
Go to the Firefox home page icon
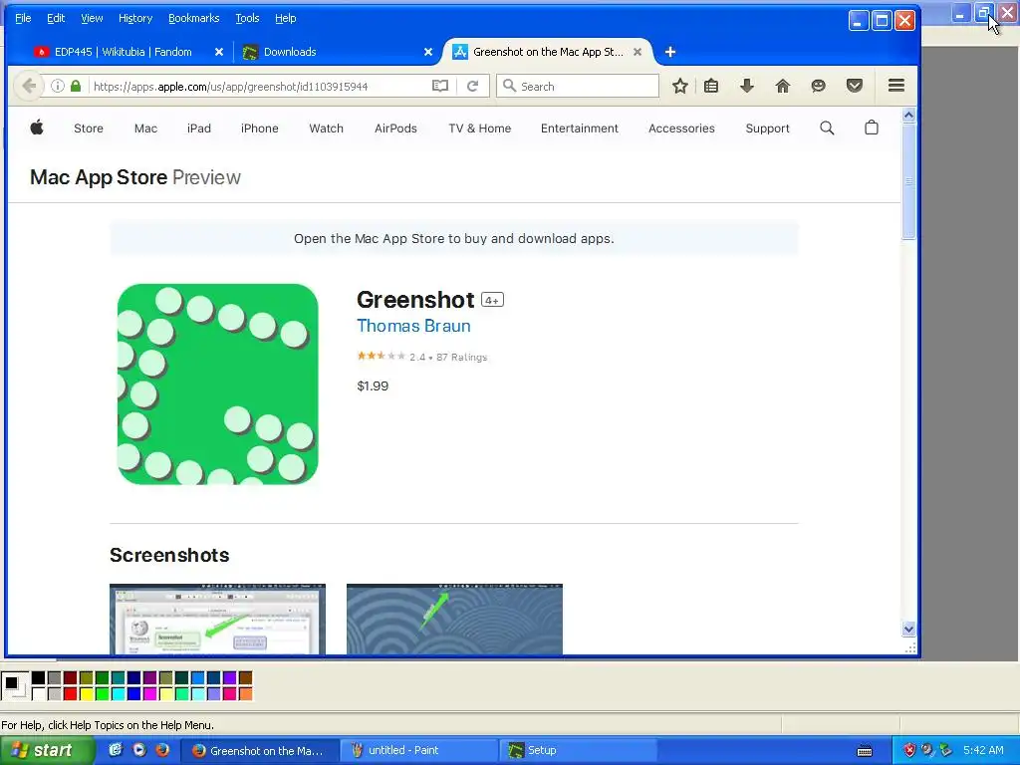click(783, 86)
